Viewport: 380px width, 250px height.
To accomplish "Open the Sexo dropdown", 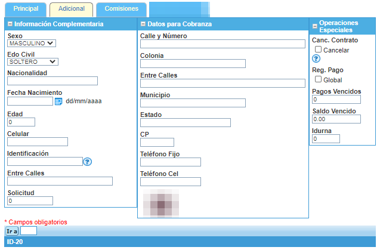I will [x=32, y=44].
